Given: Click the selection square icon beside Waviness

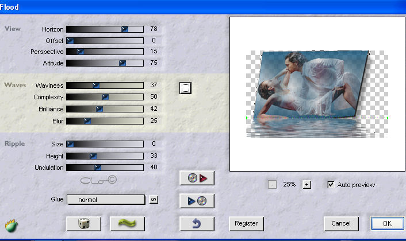Looking at the screenshot, I should click(x=185, y=88).
